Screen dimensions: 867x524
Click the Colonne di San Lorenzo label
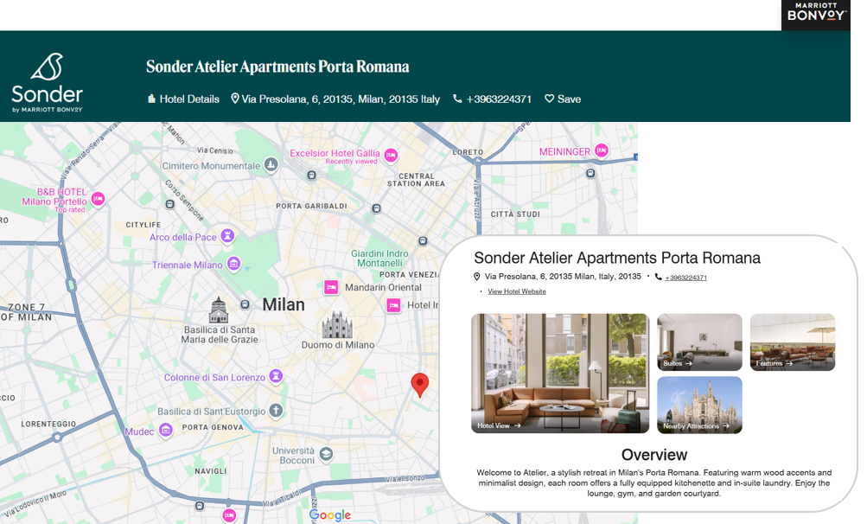click(x=214, y=377)
